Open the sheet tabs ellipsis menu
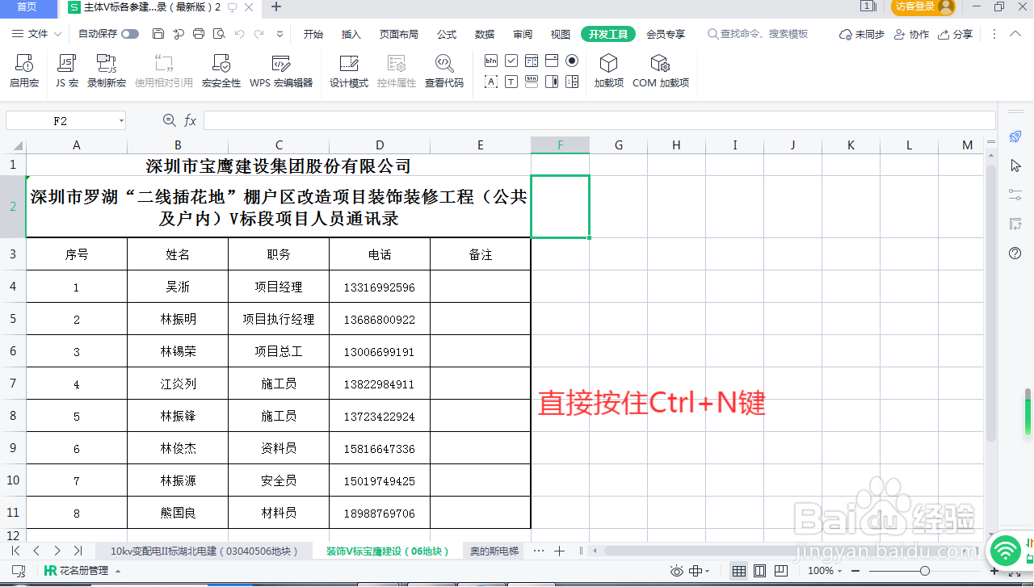The height and width of the screenshot is (587, 1034). pos(538,551)
